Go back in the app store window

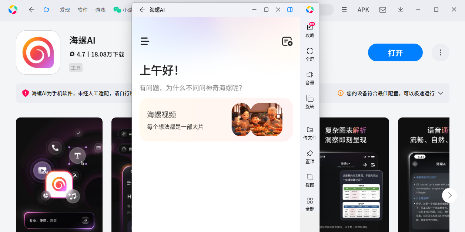click(x=31, y=10)
